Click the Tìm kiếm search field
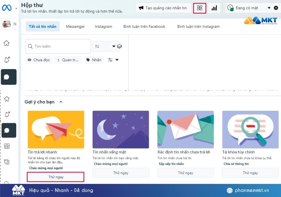Viewport: 281px width, 197px height. coord(58,46)
